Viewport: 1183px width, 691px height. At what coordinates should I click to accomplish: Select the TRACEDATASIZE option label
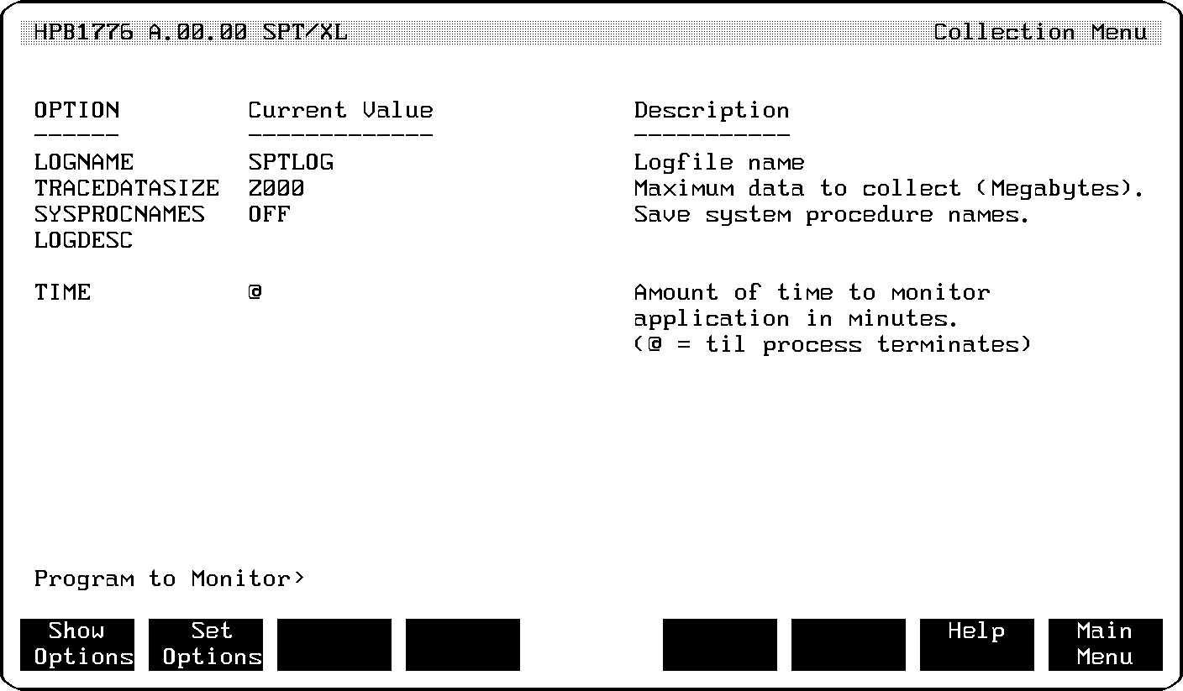pyautogui.click(x=127, y=189)
